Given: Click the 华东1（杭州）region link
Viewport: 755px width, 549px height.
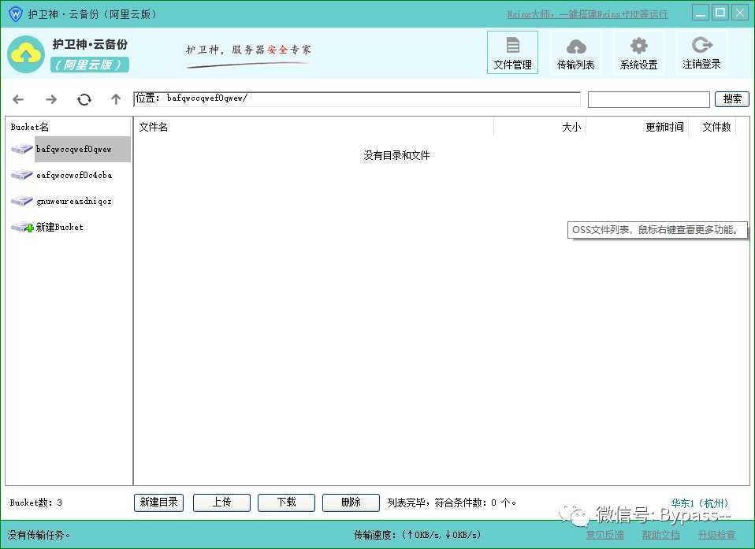Looking at the screenshot, I should (x=701, y=503).
